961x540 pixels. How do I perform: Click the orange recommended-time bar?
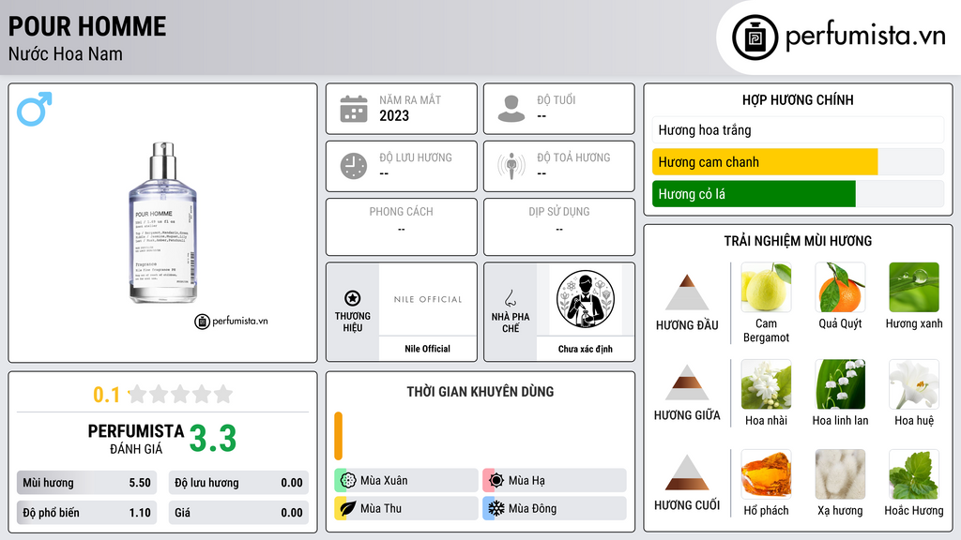338,436
